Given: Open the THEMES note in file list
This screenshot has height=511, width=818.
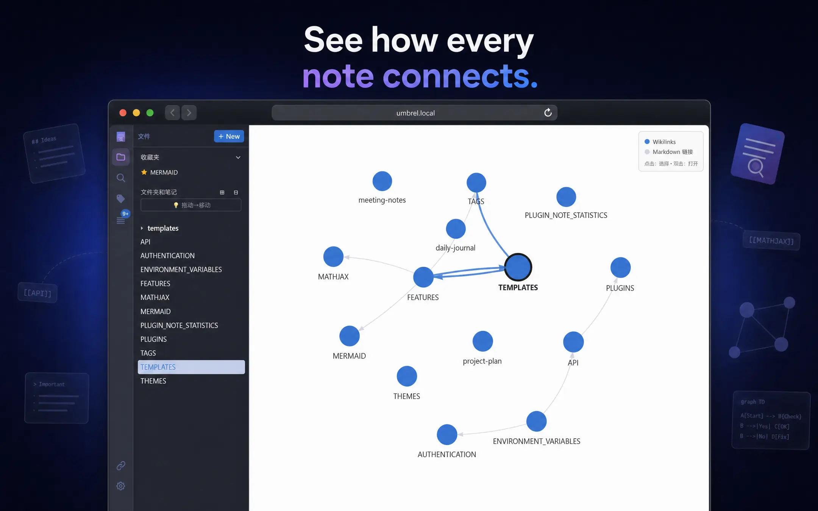Looking at the screenshot, I should coord(153,381).
